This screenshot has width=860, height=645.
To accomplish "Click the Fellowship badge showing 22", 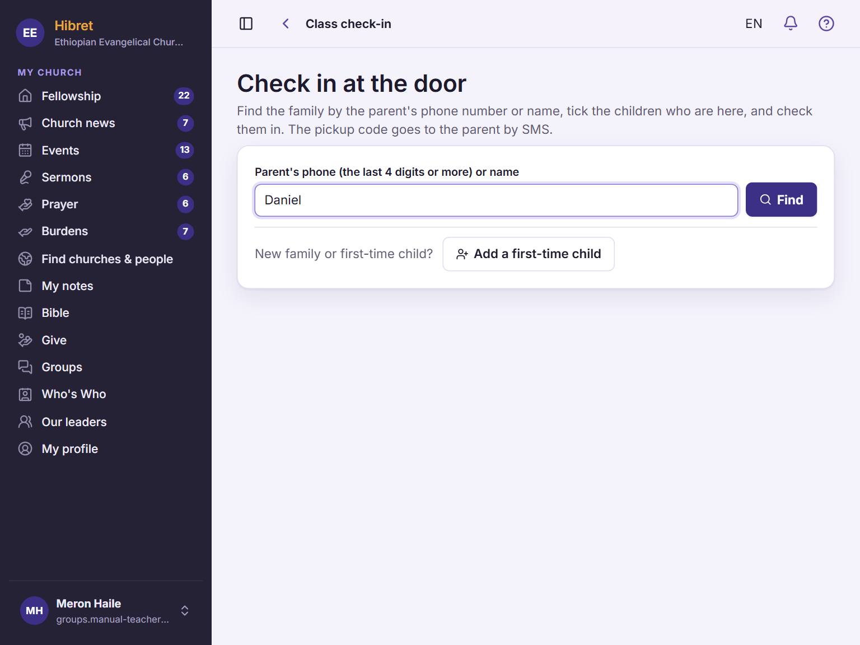I will point(184,96).
